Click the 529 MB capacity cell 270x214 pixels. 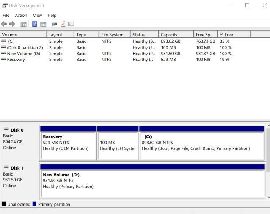(168, 60)
